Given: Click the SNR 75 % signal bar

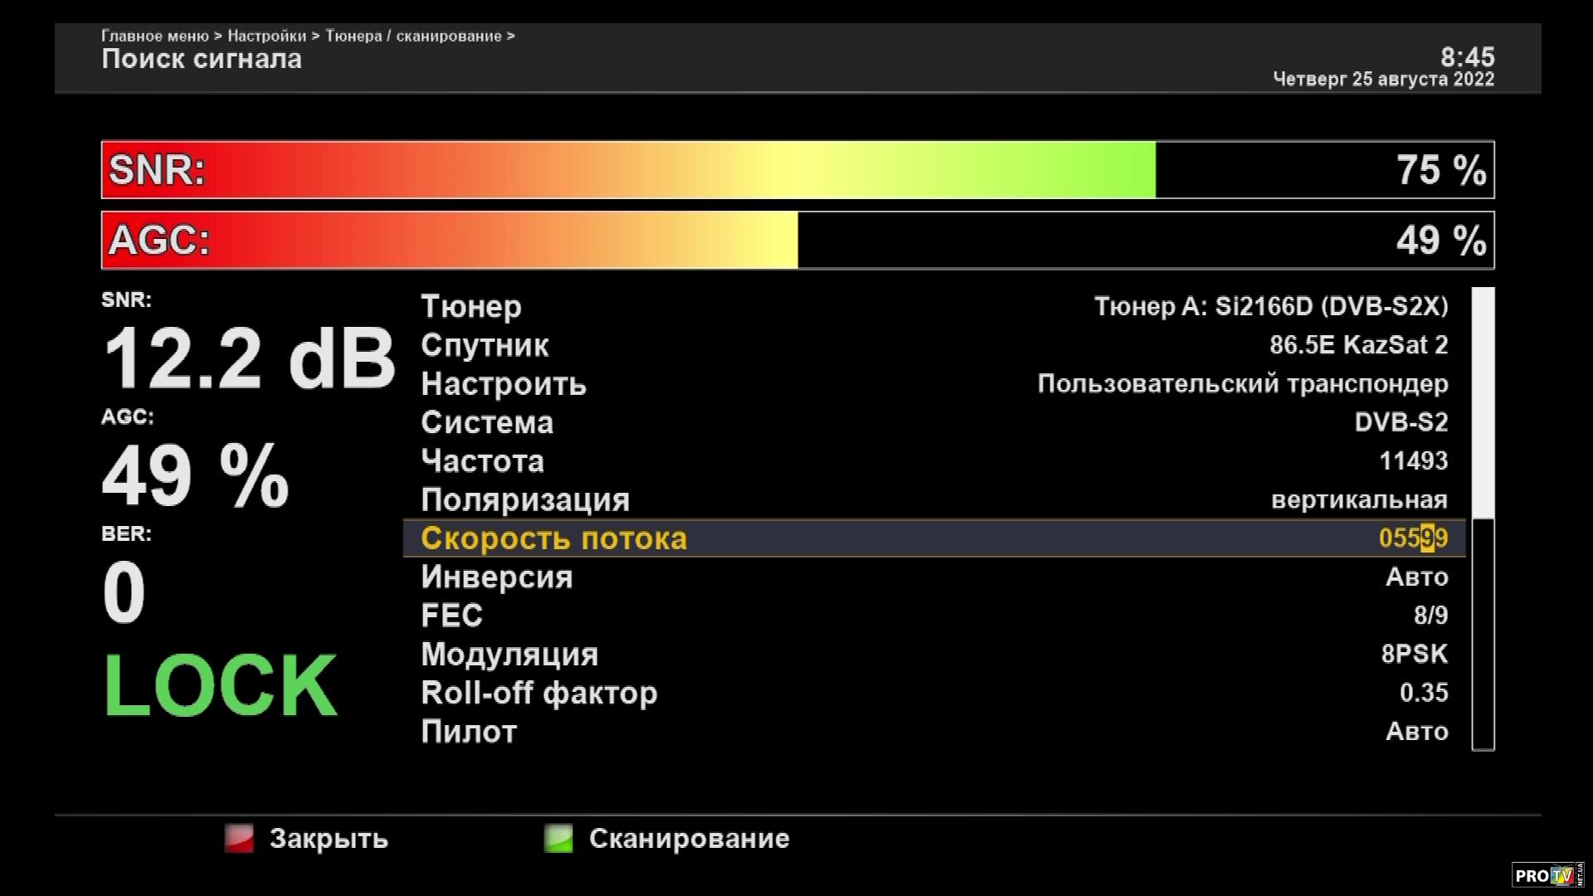Looking at the screenshot, I should (796, 170).
